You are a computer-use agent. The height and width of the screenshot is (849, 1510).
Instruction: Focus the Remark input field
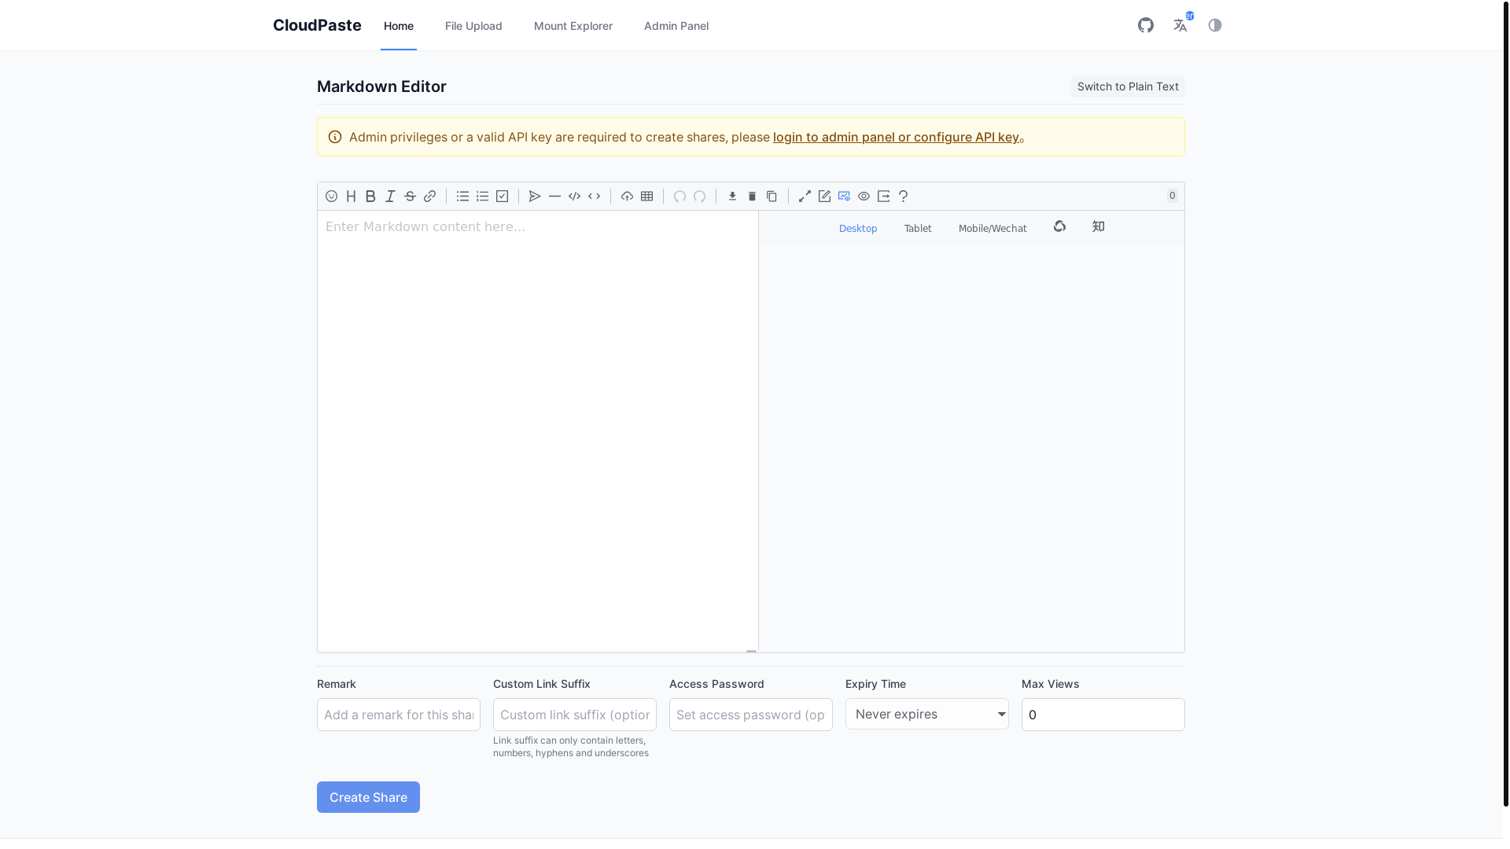point(399,715)
